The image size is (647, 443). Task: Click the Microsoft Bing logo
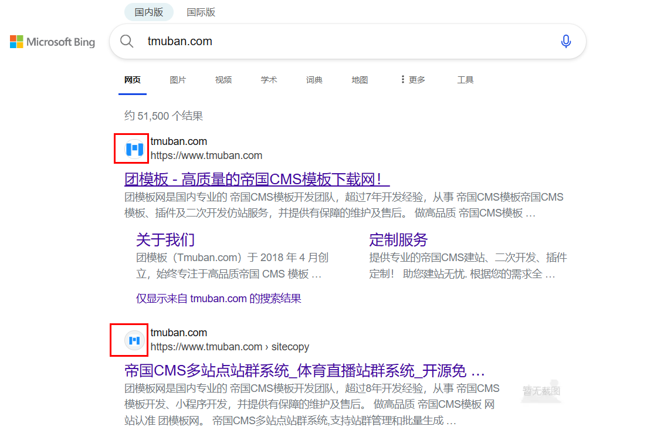[52, 42]
